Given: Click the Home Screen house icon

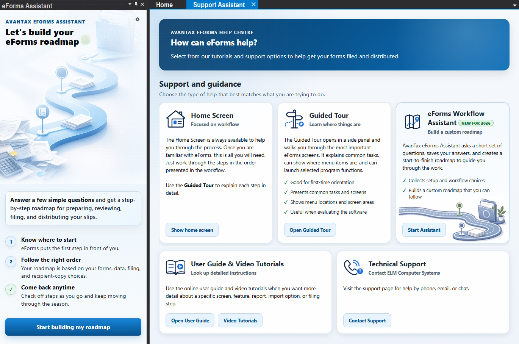Looking at the screenshot, I should point(176,119).
